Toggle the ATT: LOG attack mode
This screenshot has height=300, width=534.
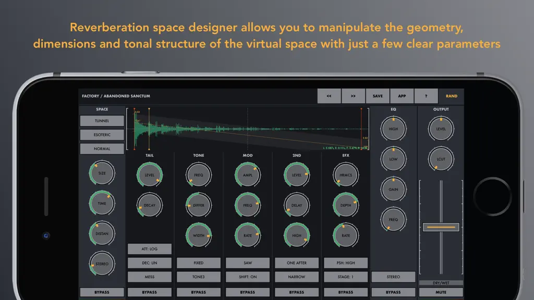150,249
